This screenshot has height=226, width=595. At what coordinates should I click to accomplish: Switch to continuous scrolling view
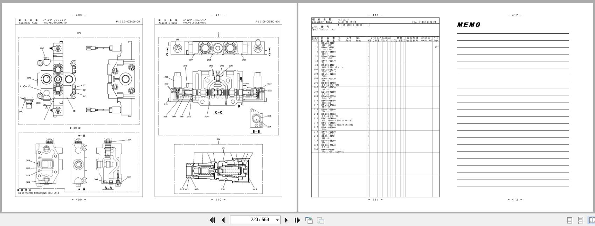click(581, 220)
